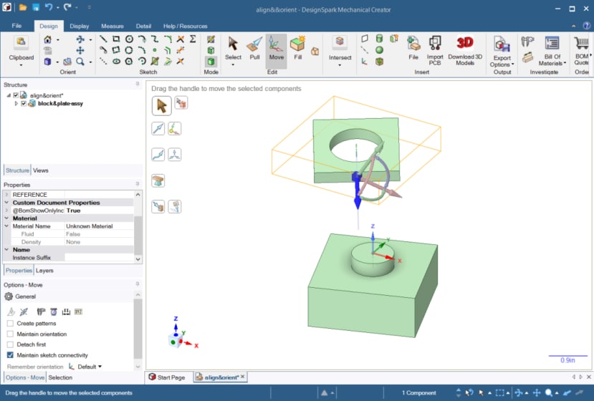Screen dimensions: 594x401
Task: Click the cylinder insert icon
Action: point(379,39)
